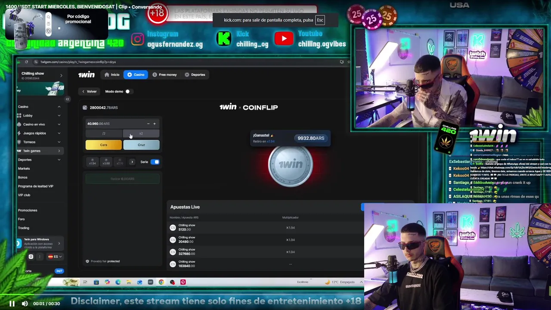Show more multipliers with next arrow

tap(132, 162)
